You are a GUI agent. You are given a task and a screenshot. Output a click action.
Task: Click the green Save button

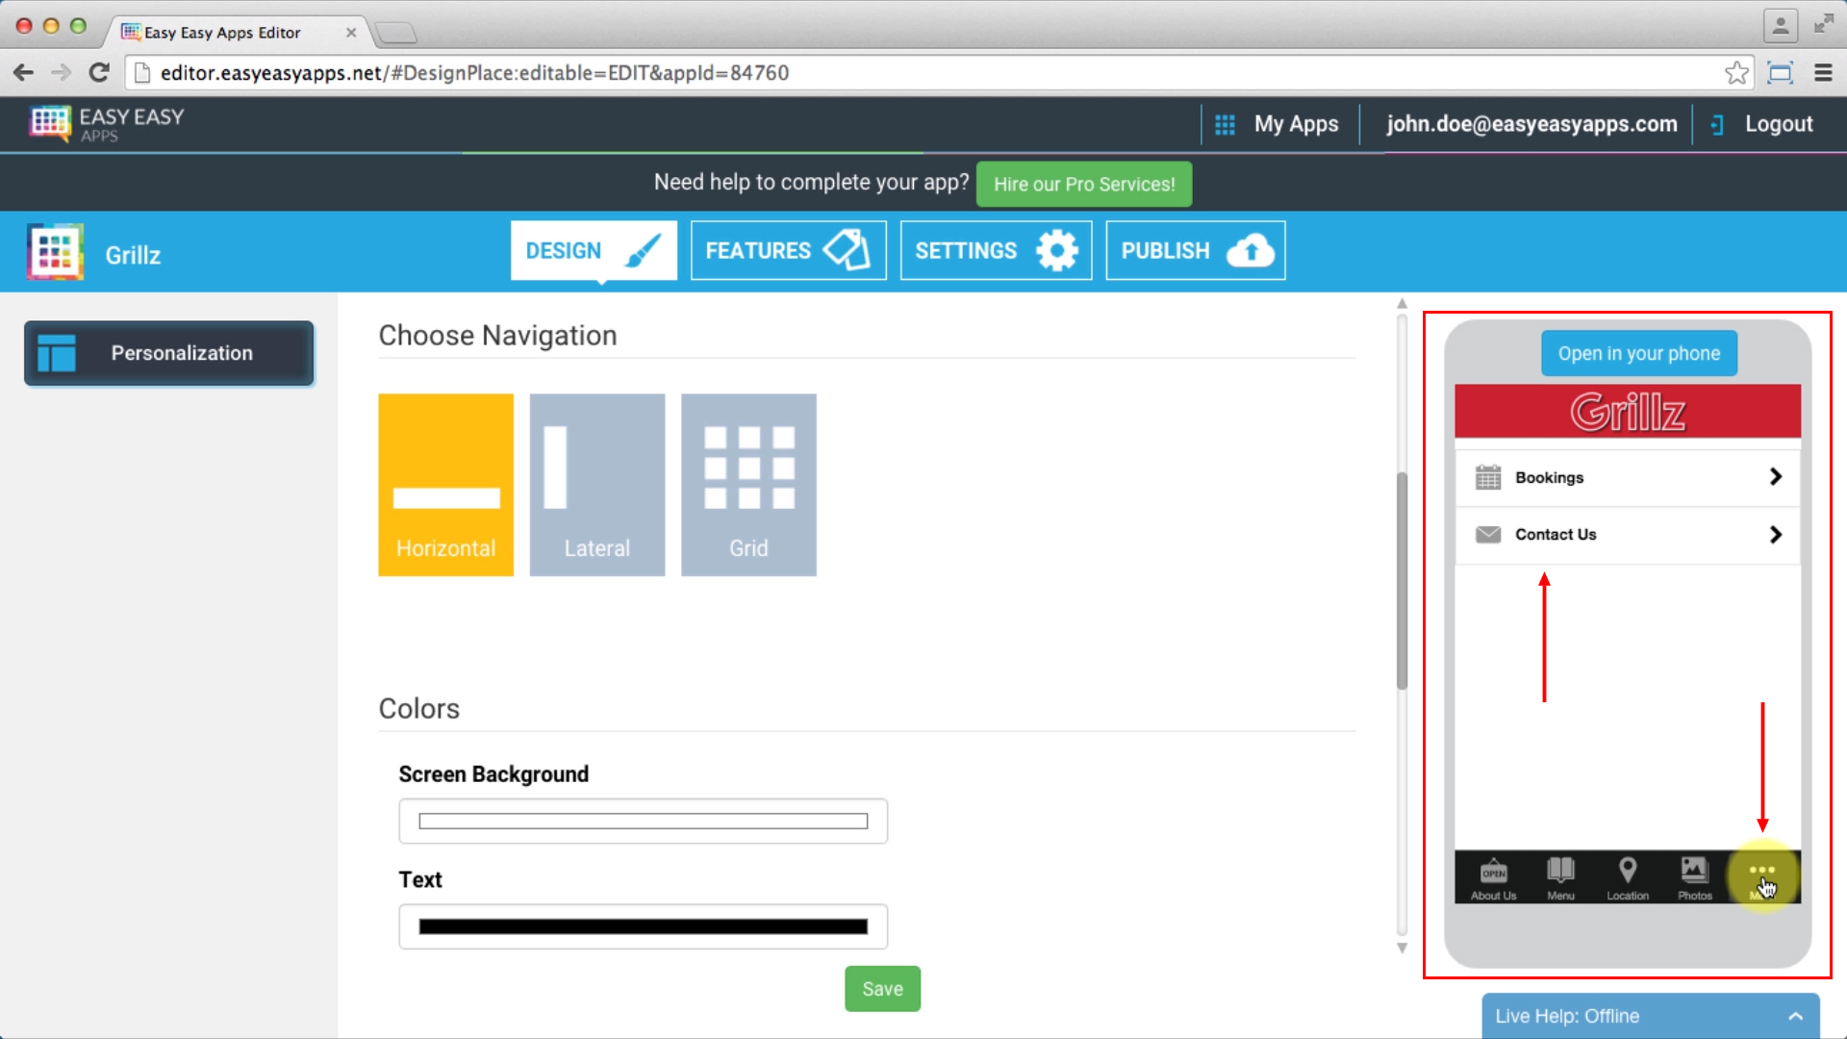882,989
